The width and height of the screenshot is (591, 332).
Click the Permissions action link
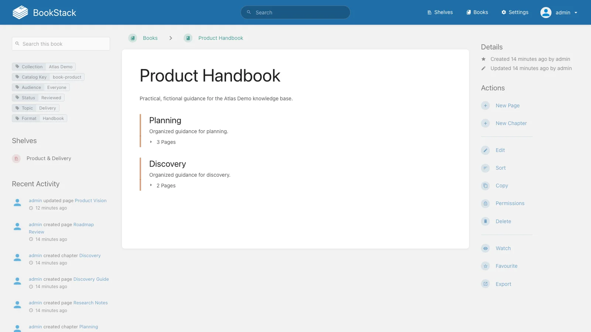(510, 203)
